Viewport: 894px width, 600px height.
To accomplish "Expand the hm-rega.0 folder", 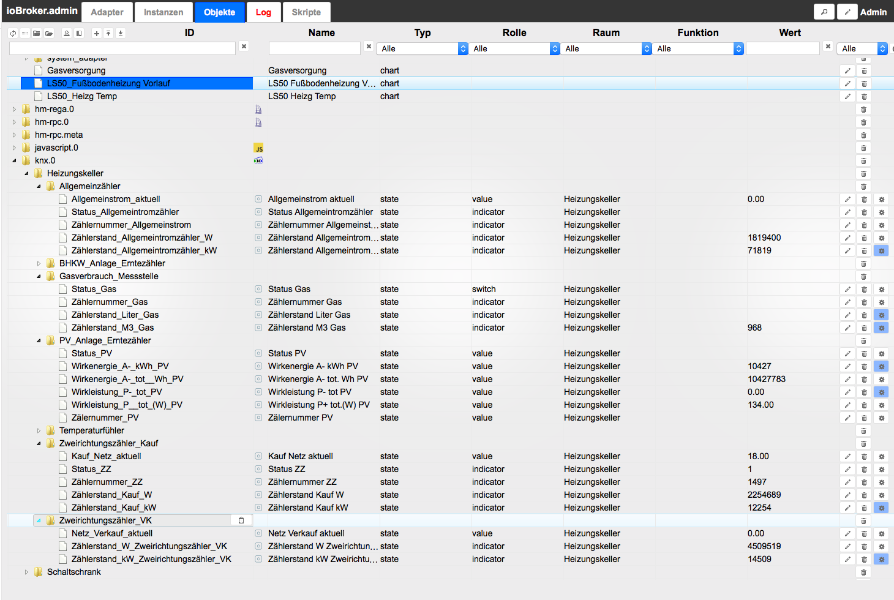I will 14,110.
